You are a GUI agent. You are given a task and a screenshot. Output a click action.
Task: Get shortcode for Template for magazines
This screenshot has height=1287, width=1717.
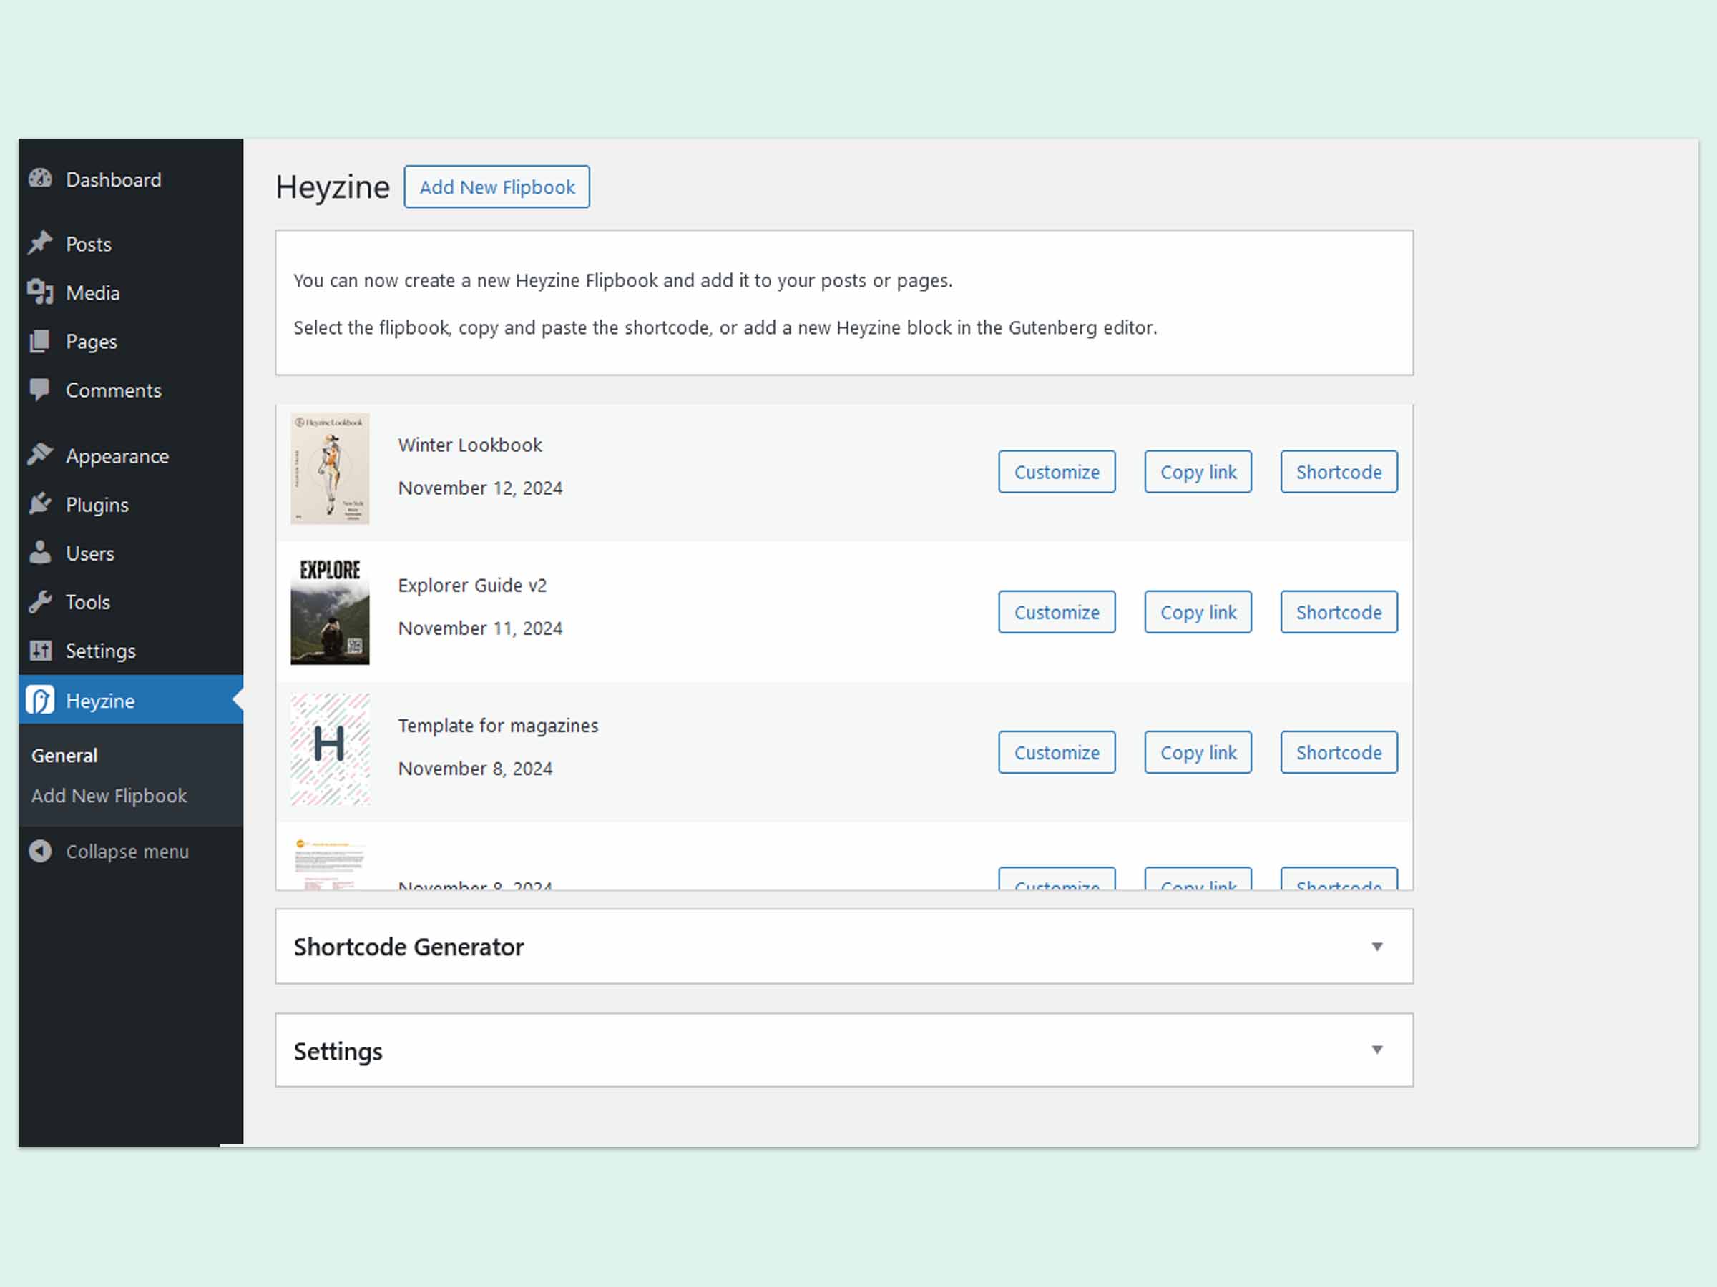click(1339, 752)
